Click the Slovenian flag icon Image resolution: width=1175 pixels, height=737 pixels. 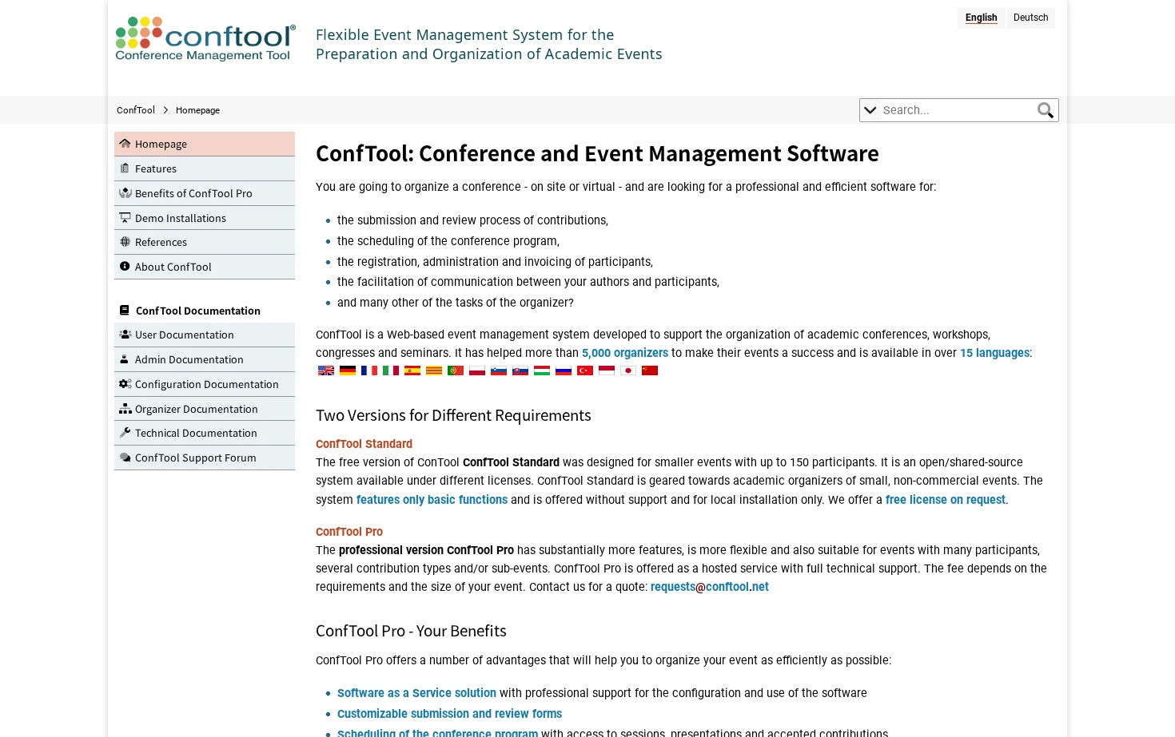click(x=499, y=370)
